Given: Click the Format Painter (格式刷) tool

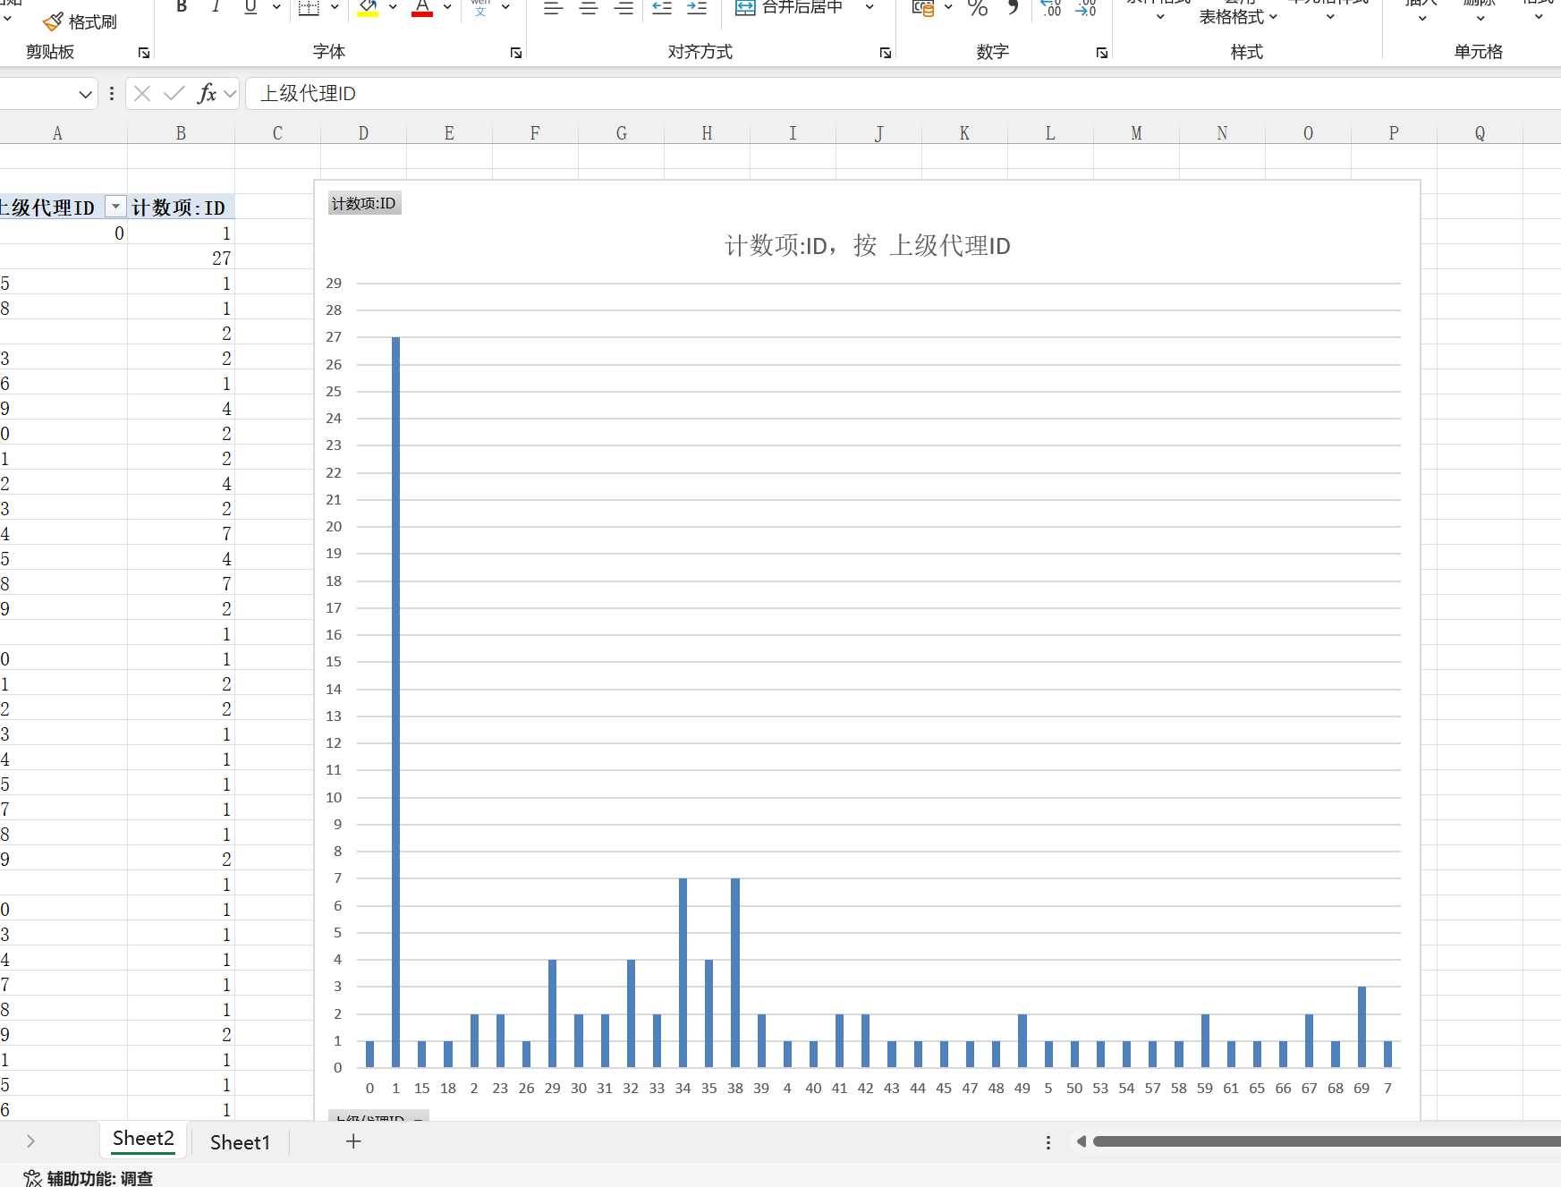Looking at the screenshot, I should (x=81, y=21).
